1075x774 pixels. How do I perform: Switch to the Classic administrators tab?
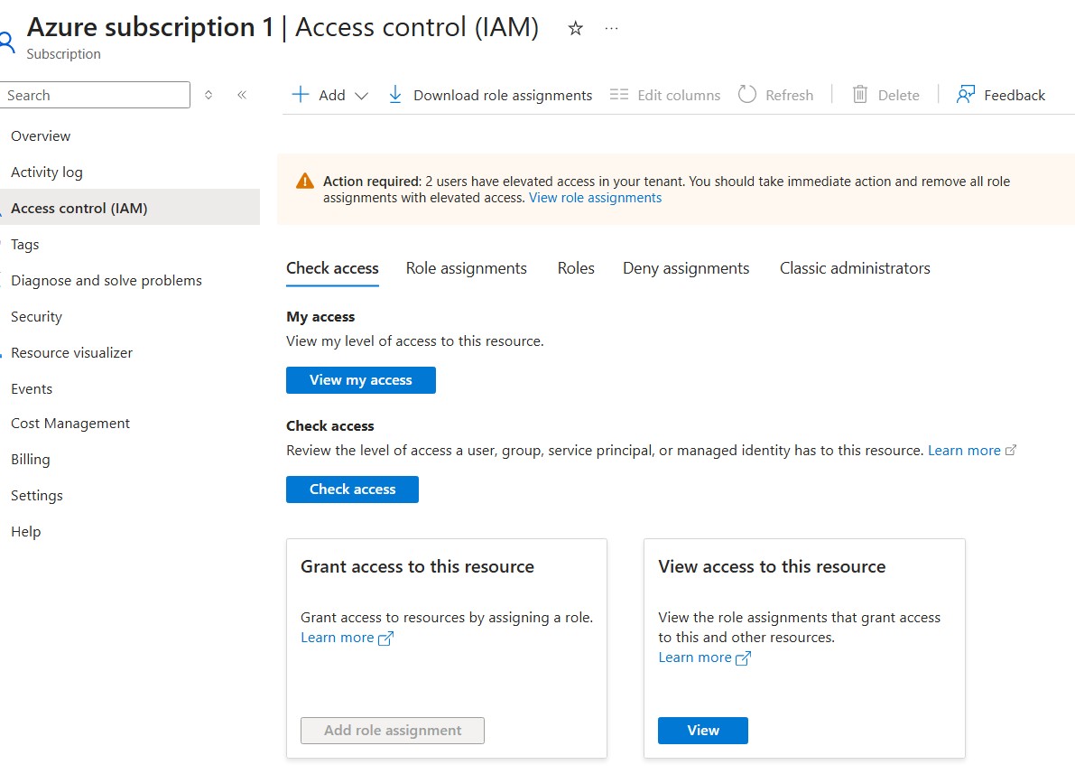855,268
